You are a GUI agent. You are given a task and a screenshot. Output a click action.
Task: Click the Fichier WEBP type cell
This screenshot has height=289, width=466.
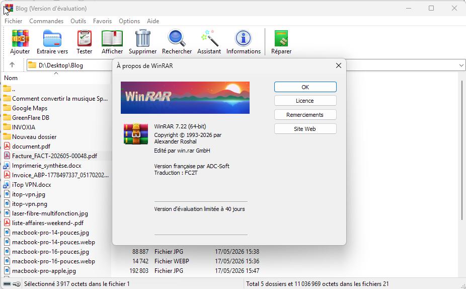(x=172, y=261)
